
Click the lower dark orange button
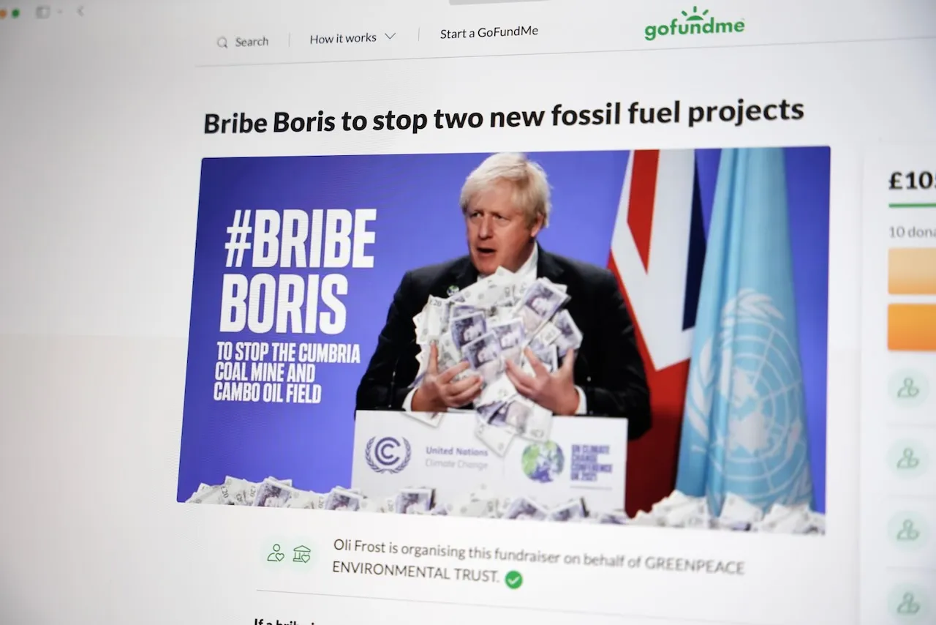pyautogui.click(x=912, y=327)
